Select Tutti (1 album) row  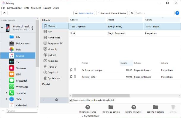tap(162, 27)
